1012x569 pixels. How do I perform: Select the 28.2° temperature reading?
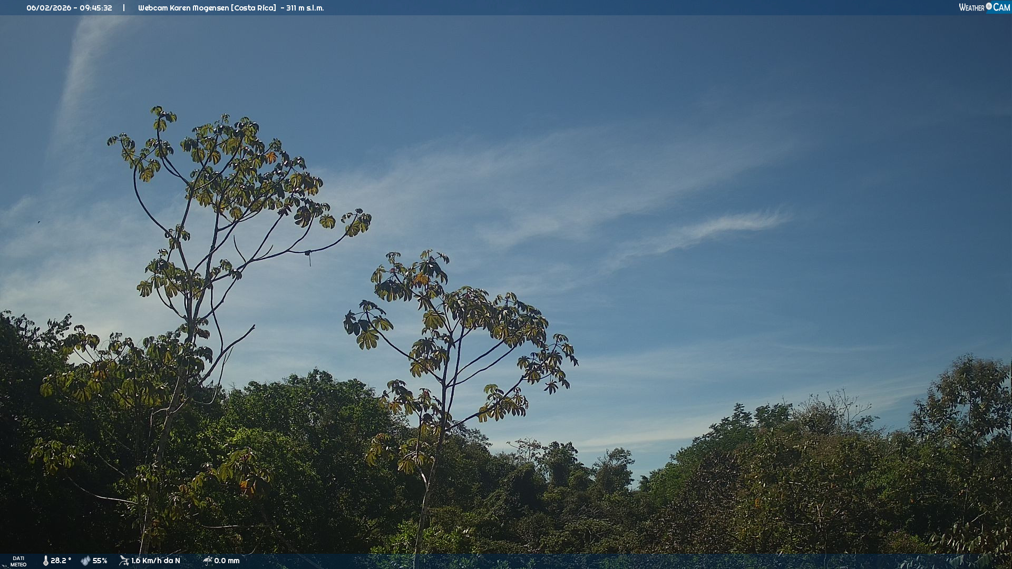click(x=61, y=561)
